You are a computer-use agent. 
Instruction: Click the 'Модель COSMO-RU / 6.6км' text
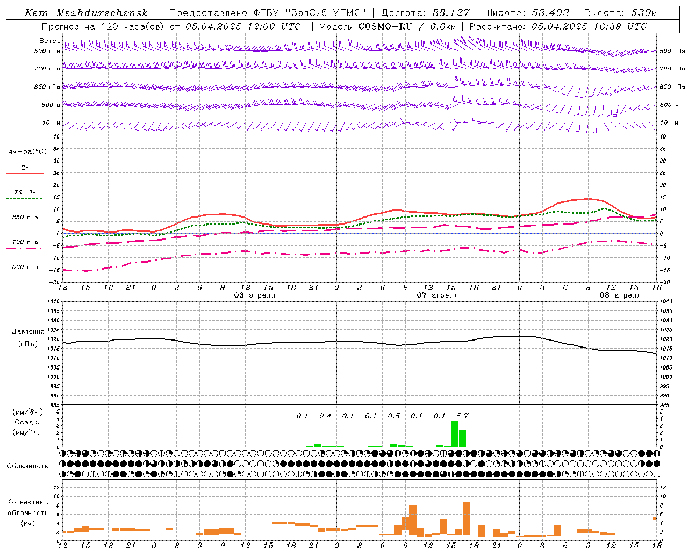(388, 26)
